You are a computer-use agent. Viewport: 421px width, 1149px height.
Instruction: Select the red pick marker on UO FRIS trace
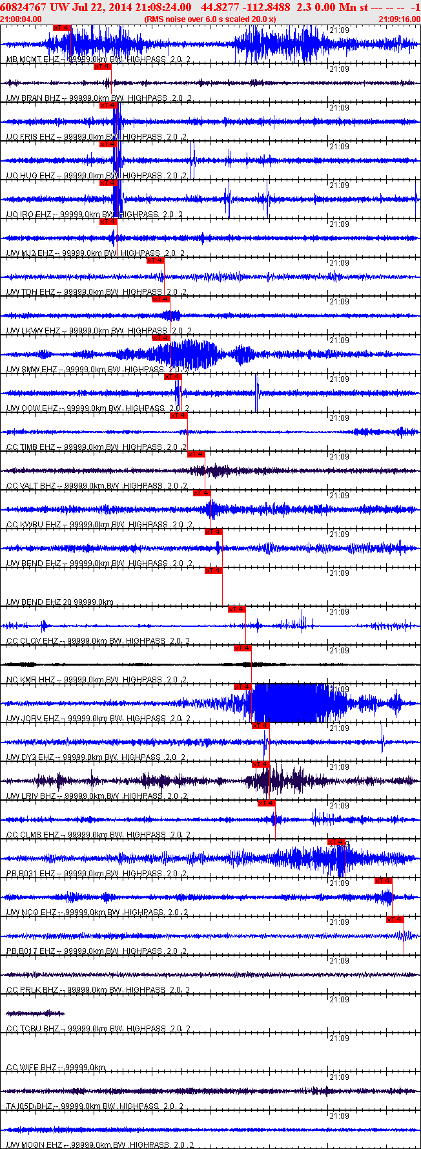(x=108, y=105)
